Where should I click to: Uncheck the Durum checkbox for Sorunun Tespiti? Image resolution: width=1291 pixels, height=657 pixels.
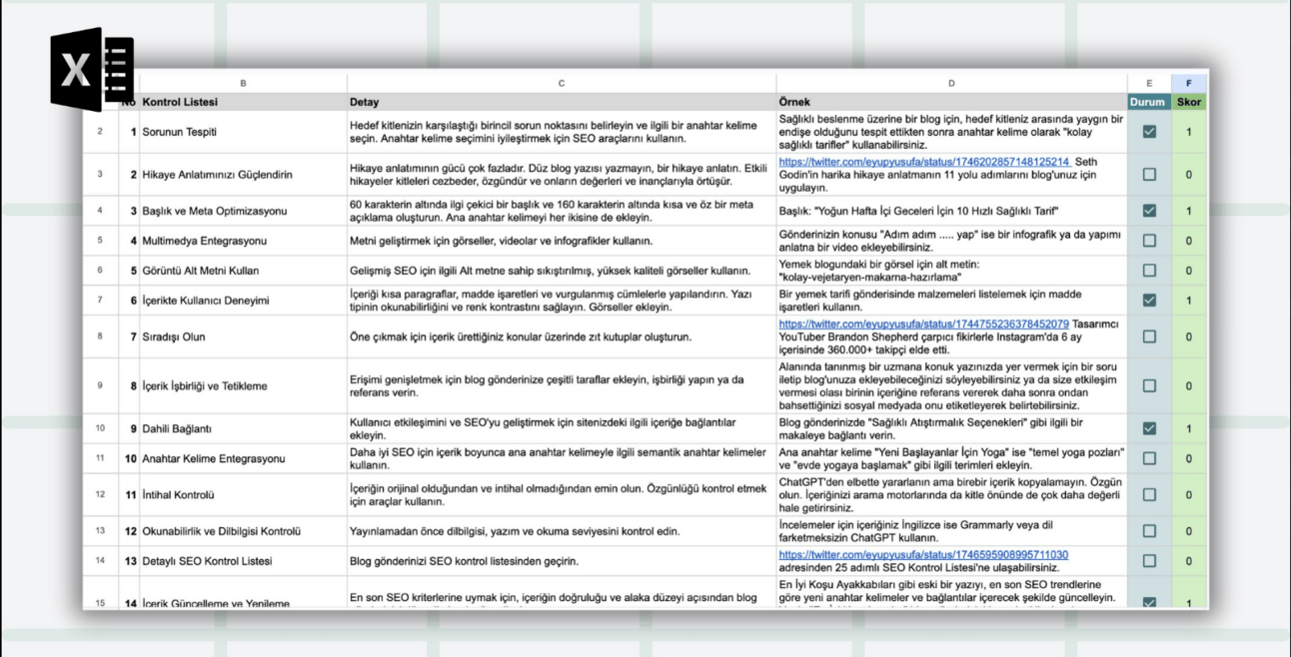click(1149, 132)
